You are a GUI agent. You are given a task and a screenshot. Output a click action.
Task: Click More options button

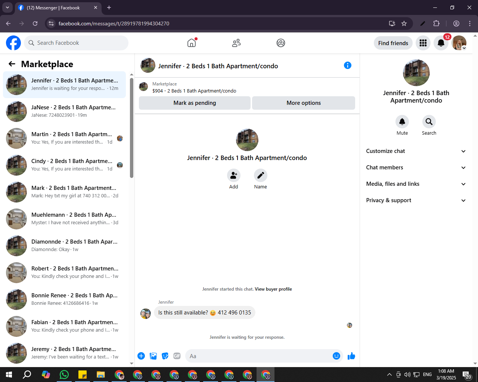(304, 103)
